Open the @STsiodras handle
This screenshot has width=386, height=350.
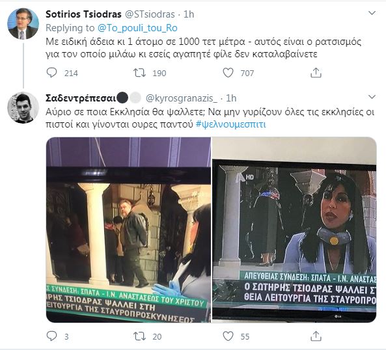[x=150, y=14]
